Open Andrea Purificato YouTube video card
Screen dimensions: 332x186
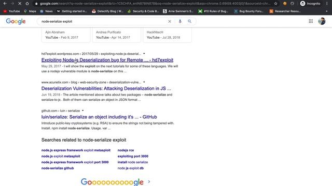[x=116, y=35]
